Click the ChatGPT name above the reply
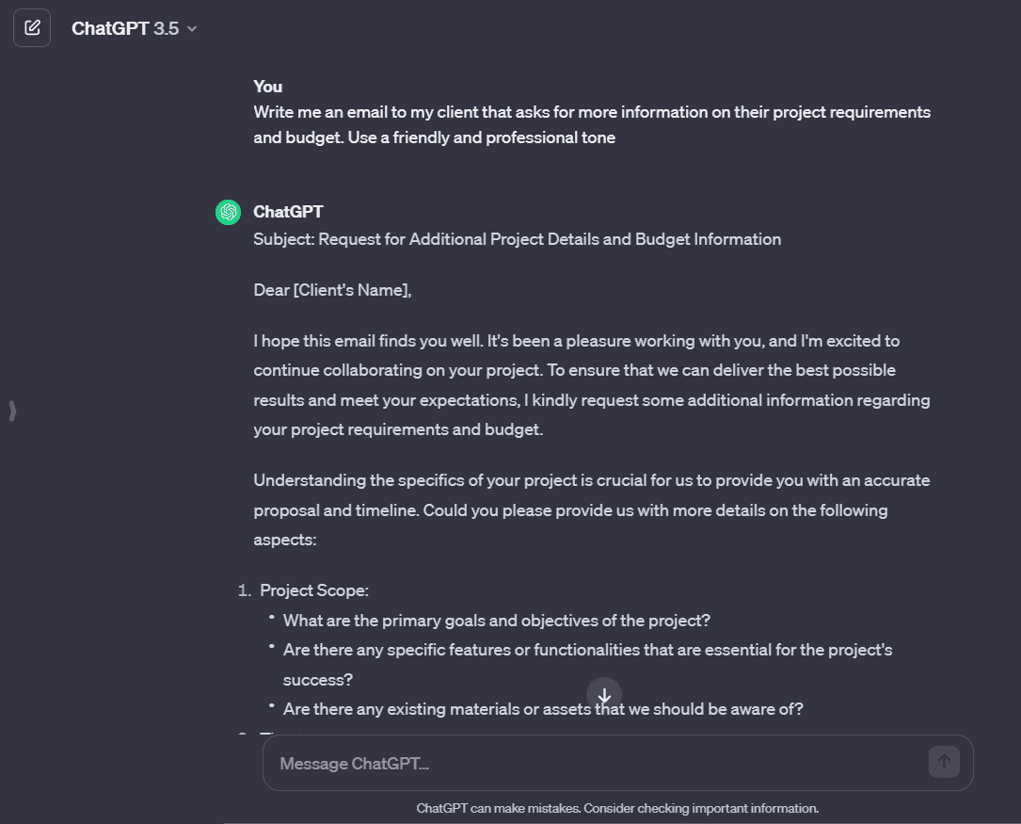This screenshot has height=824, width=1021. [287, 212]
